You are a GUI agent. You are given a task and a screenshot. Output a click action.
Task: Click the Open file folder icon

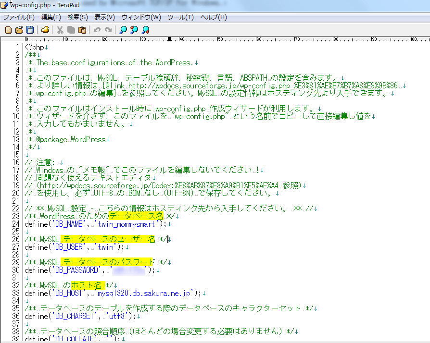tap(19, 30)
